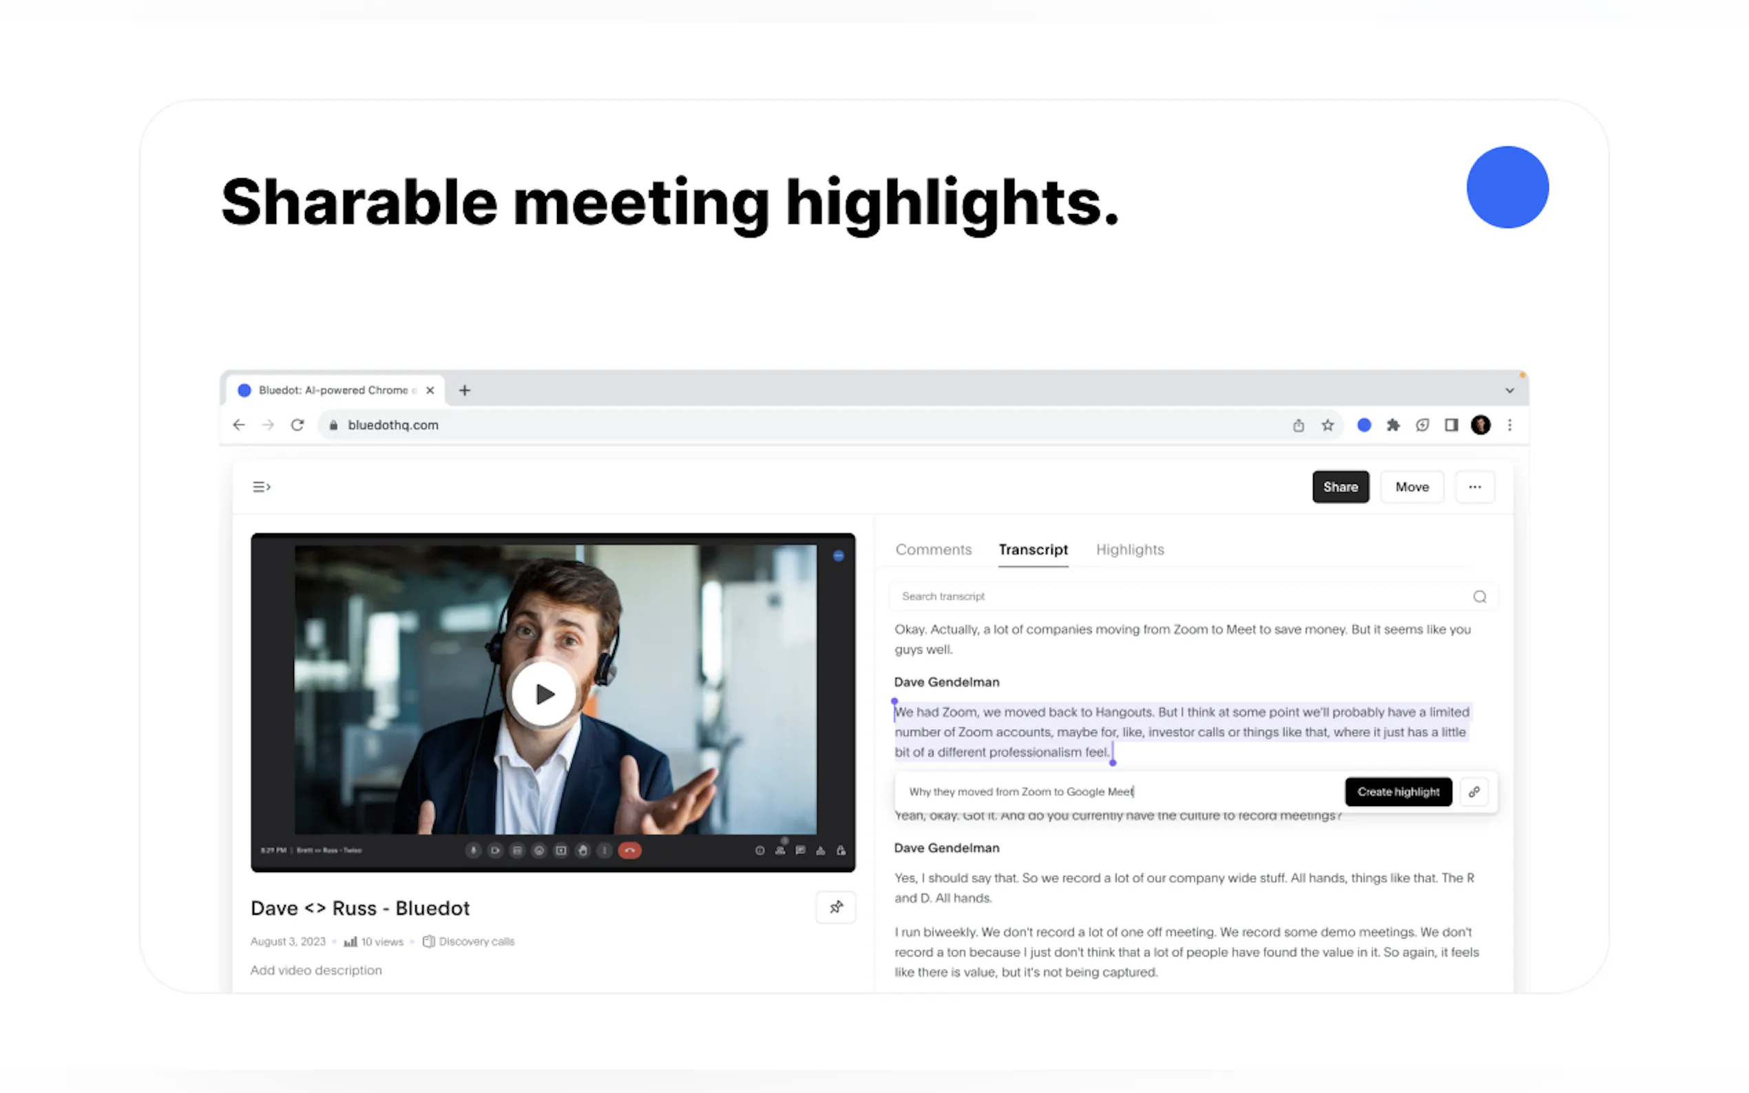Viewport: 1749px width, 1093px height.
Task: Play the meeting video
Action: (x=544, y=693)
